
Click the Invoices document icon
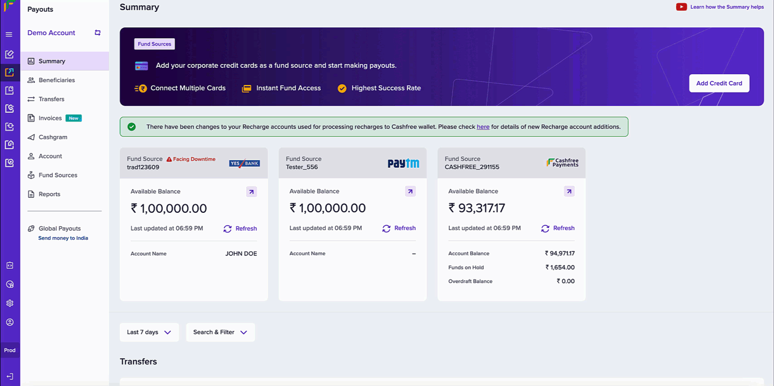31,118
